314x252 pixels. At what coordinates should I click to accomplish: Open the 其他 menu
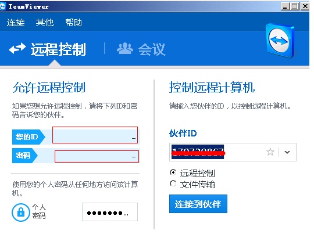pyautogui.click(x=45, y=22)
